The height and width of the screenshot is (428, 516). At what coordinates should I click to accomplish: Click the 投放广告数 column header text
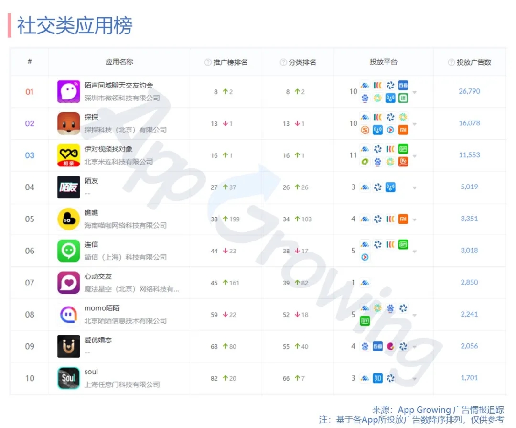(474, 62)
